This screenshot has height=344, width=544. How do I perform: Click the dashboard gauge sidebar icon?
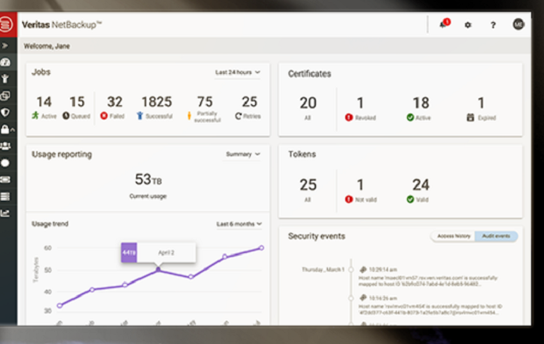6,63
